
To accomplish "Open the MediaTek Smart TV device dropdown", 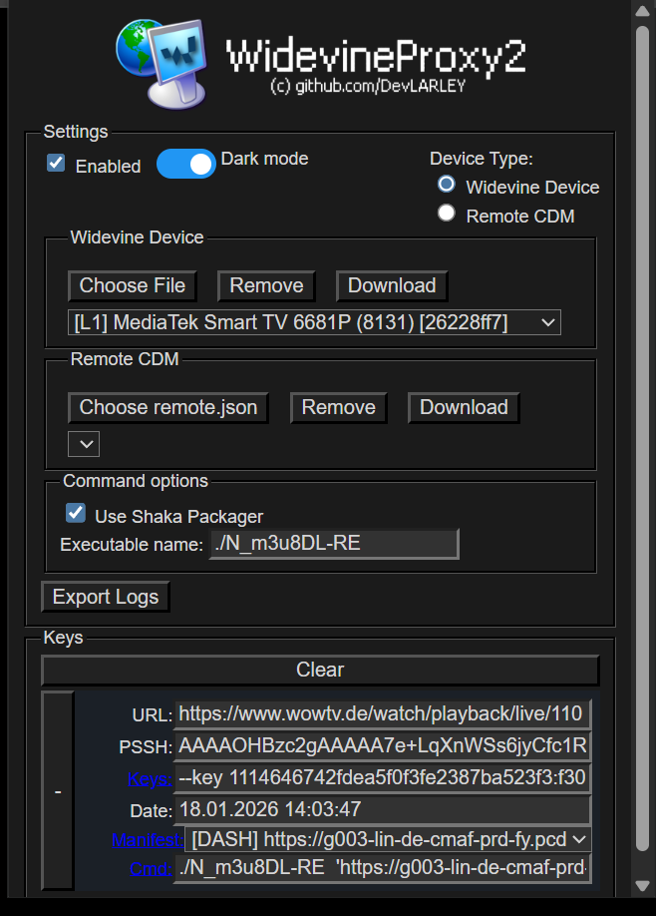I will (x=315, y=322).
